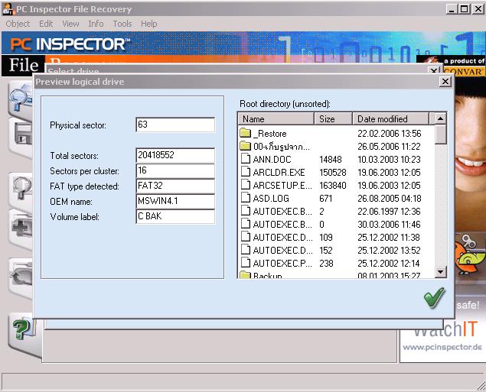The width and height of the screenshot is (486, 392).
Task: Sort by Date modified column header
Action: tap(390, 118)
